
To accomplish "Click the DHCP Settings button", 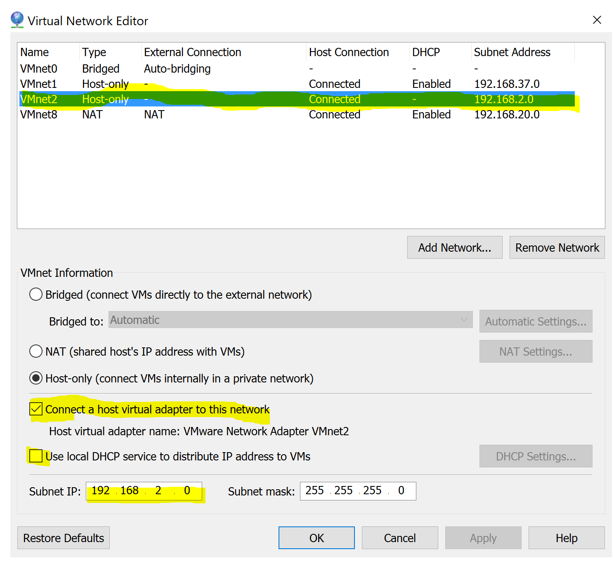I will [x=535, y=456].
